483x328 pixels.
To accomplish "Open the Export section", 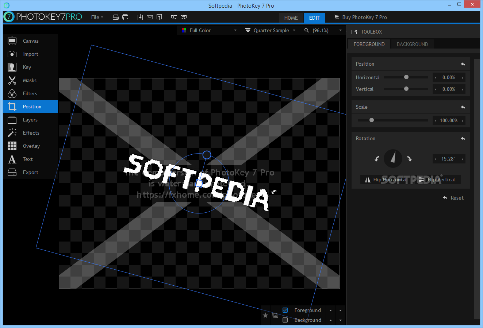I will point(31,172).
